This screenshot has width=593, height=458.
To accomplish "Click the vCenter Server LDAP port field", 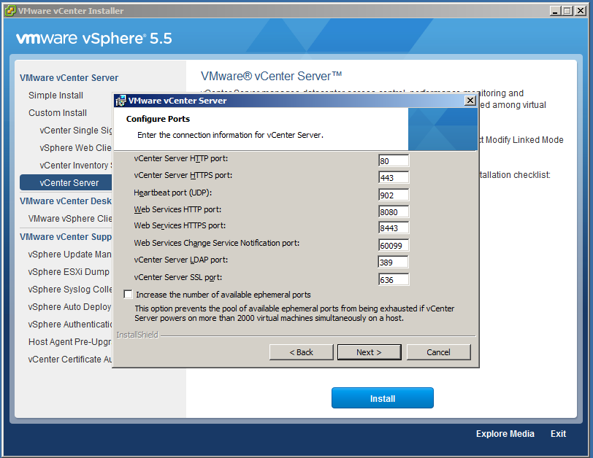I will click(x=393, y=263).
